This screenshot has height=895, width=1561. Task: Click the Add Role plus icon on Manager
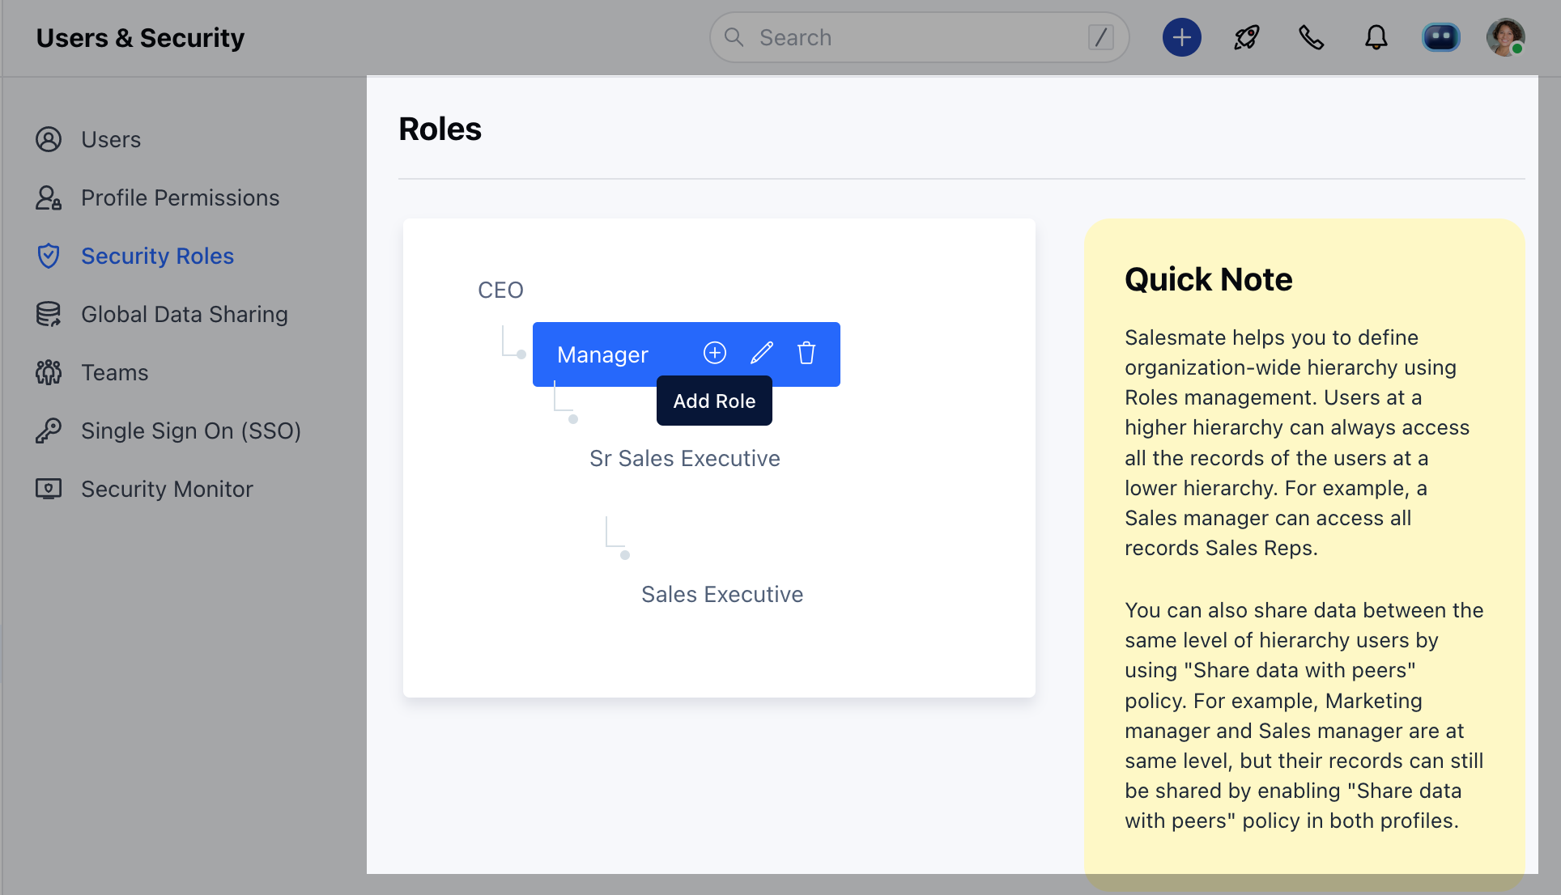point(714,354)
